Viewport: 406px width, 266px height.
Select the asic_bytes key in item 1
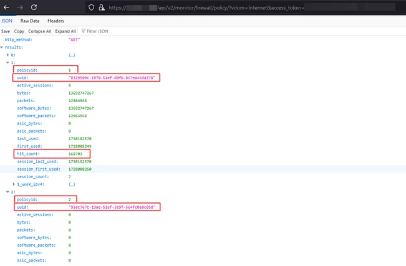[29, 123]
